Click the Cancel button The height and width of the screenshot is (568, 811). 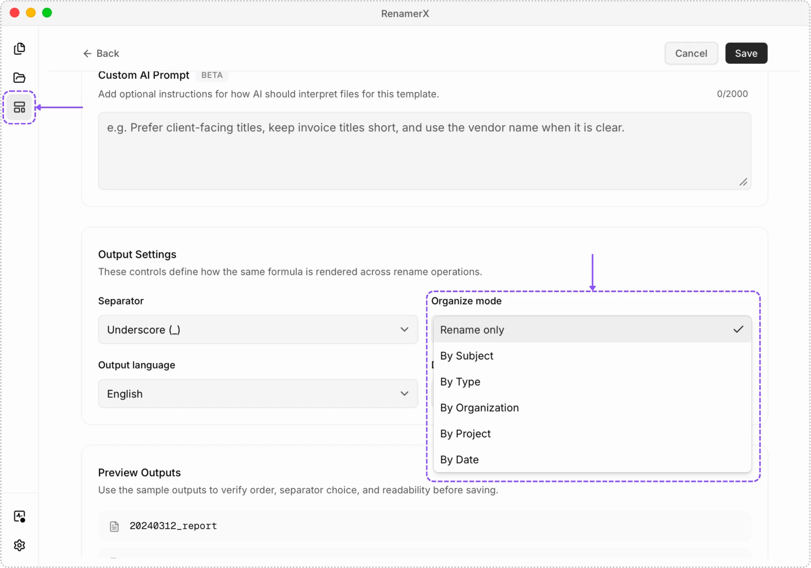point(691,53)
